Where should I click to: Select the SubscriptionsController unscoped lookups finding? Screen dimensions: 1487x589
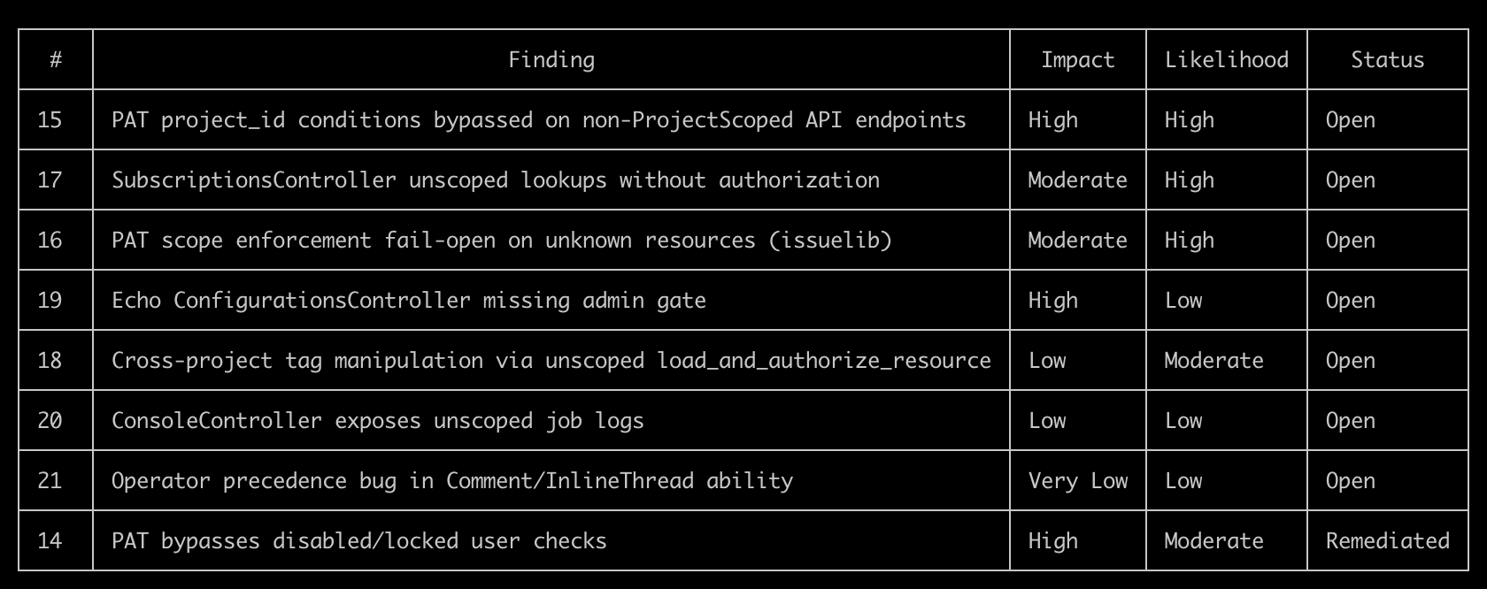pos(495,180)
